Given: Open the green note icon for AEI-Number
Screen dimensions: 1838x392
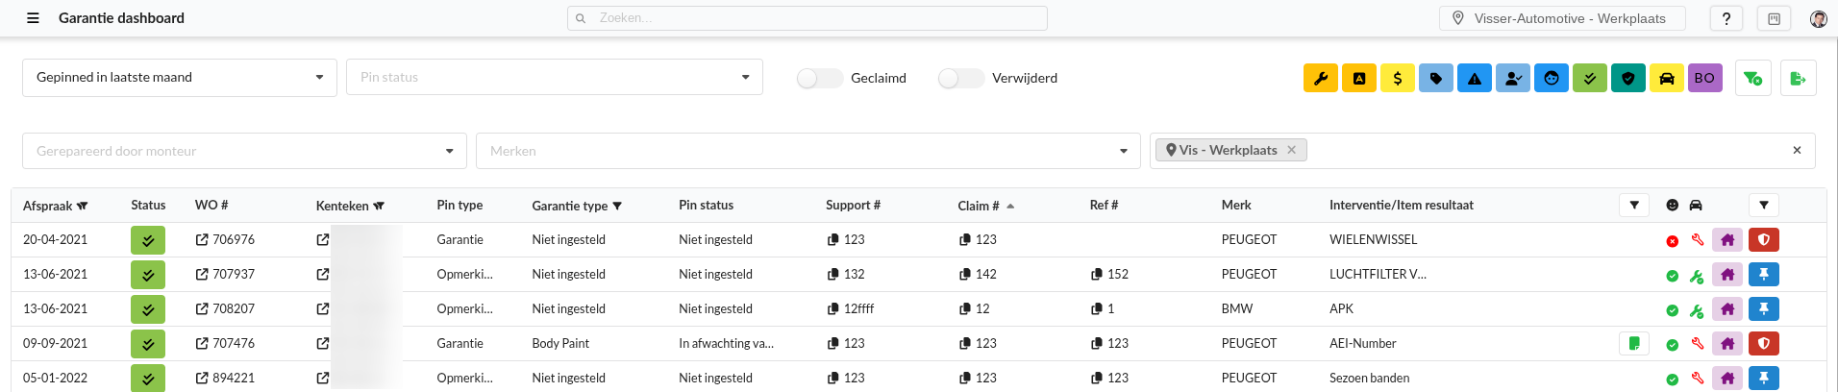Looking at the screenshot, I should click(x=1633, y=343).
